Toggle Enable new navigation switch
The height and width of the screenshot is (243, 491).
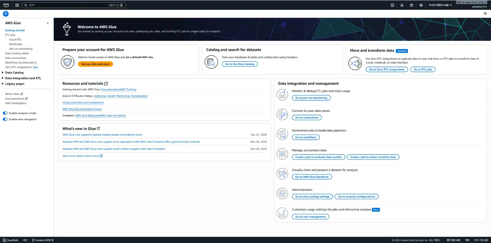5,119
